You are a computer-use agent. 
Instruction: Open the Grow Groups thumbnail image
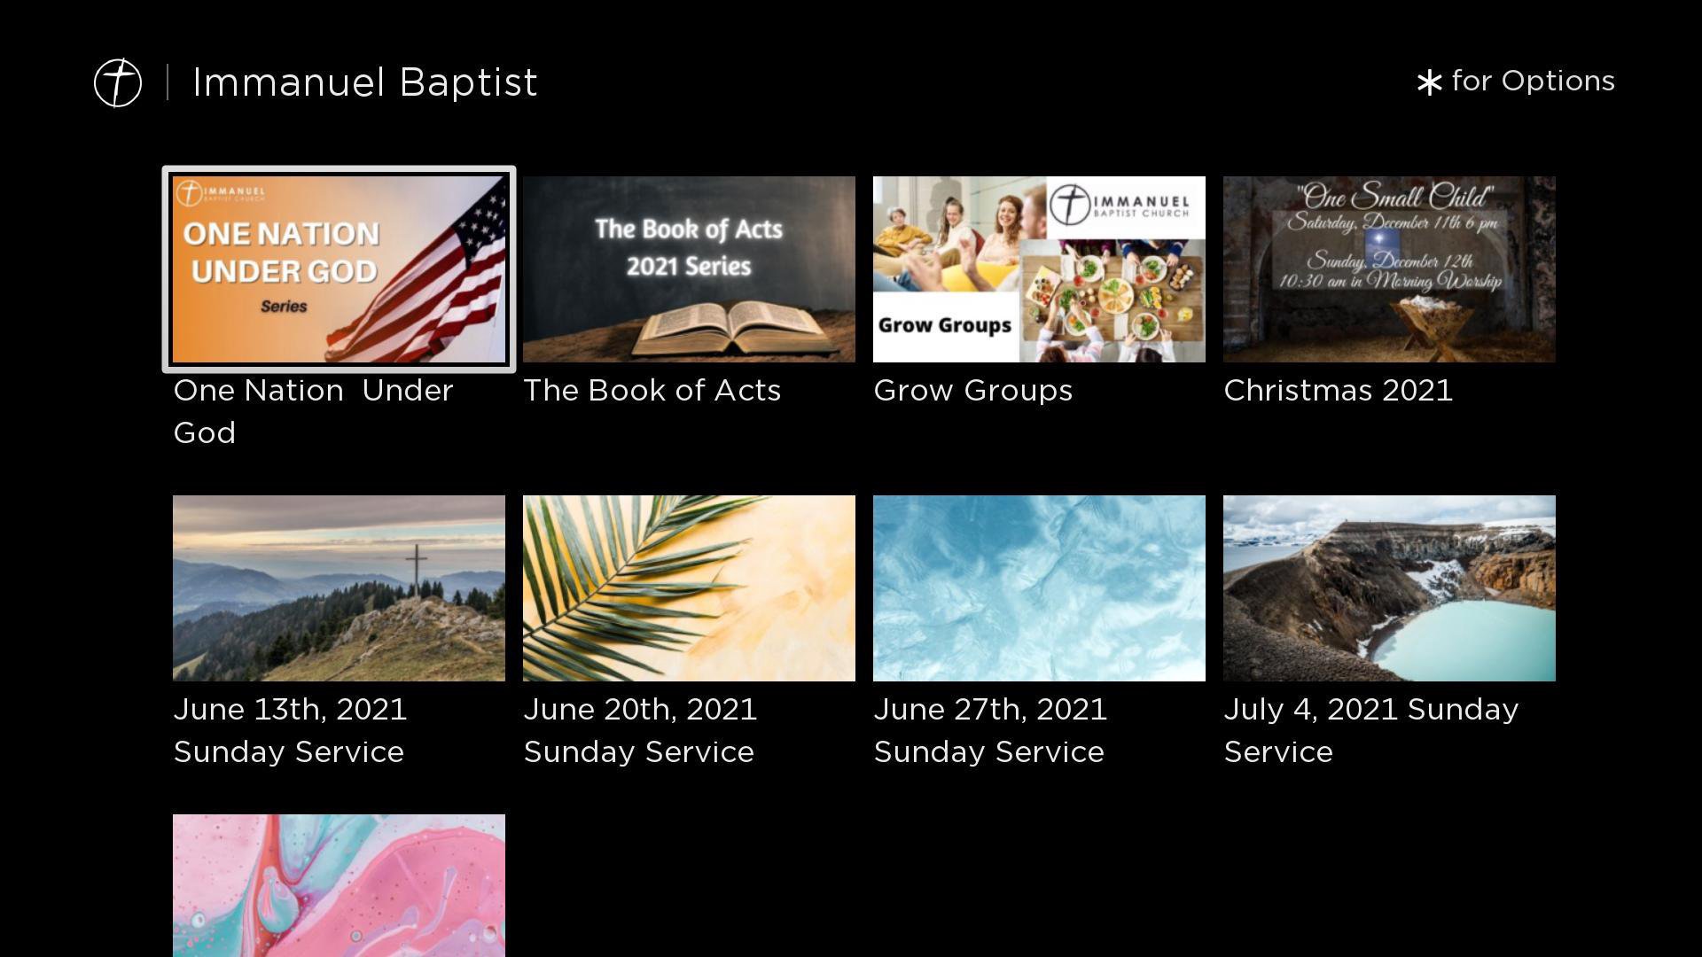coord(1039,269)
